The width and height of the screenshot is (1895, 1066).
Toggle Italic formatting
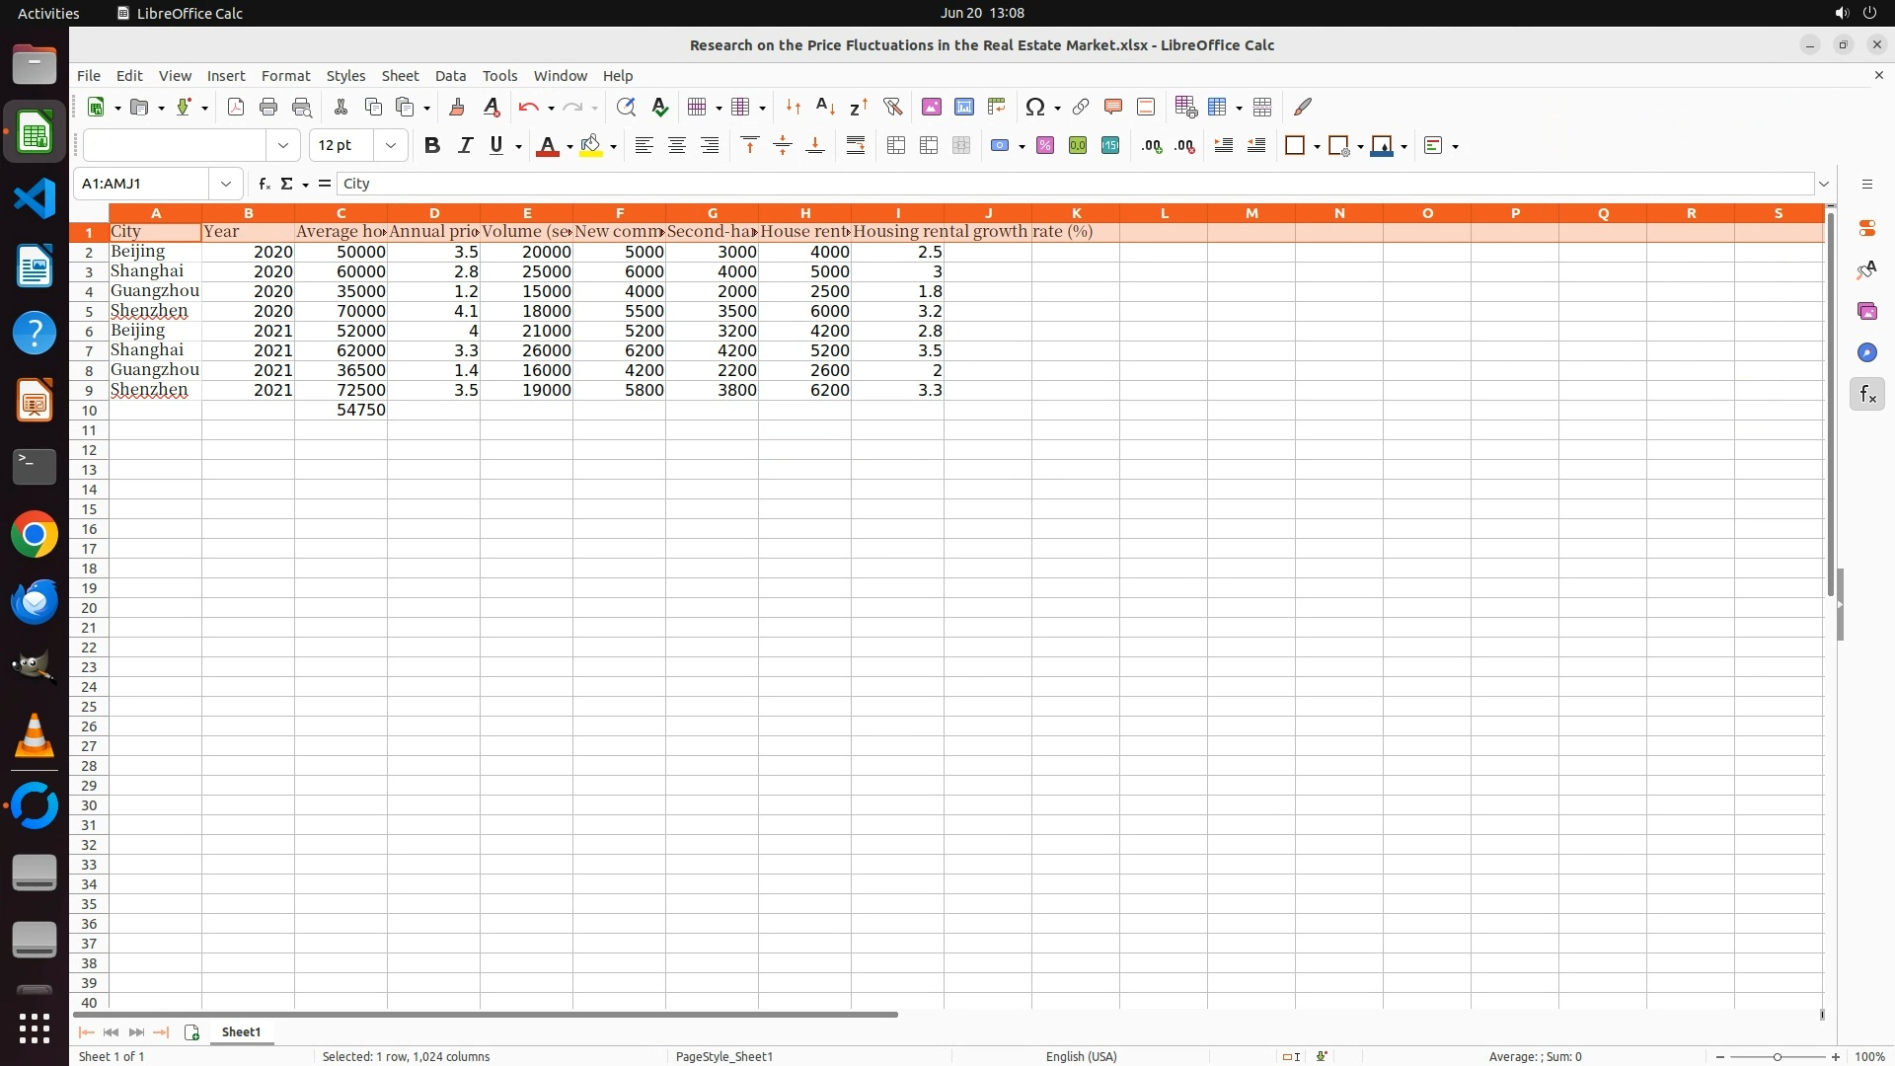click(x=465, y=146)
